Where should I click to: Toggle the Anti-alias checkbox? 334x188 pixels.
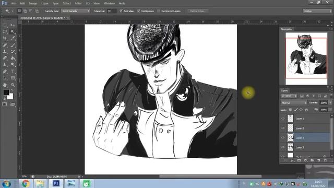tap(121, 11)
